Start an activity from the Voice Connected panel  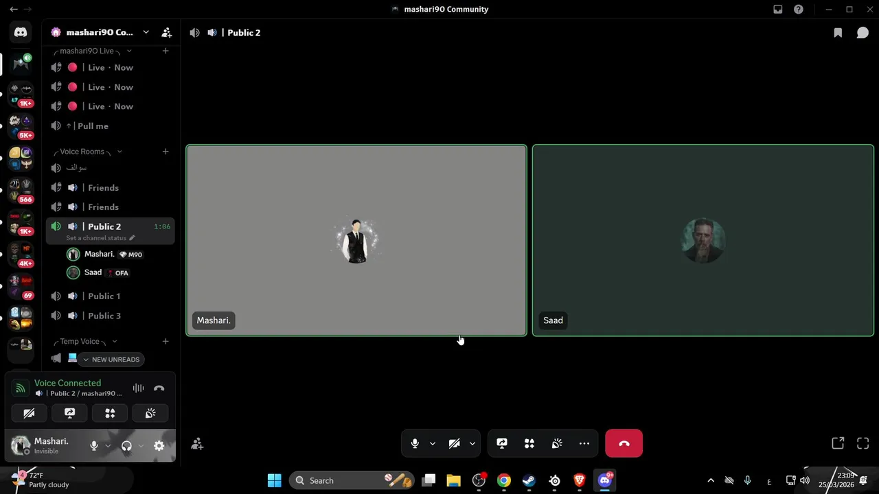pyautogui.click(x=110, y=413)
